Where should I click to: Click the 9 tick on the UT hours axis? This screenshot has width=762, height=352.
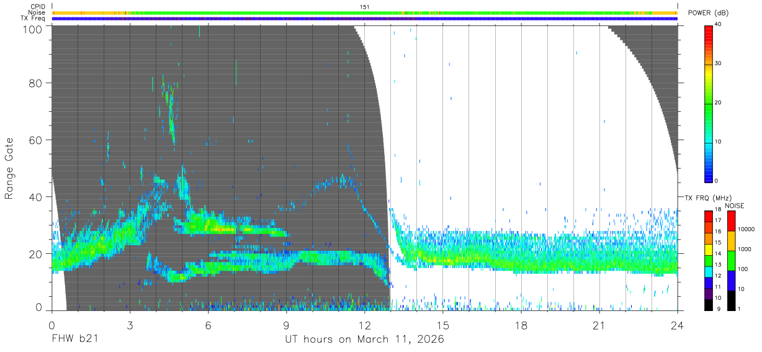pyautogui.click(x=287, y=325)
